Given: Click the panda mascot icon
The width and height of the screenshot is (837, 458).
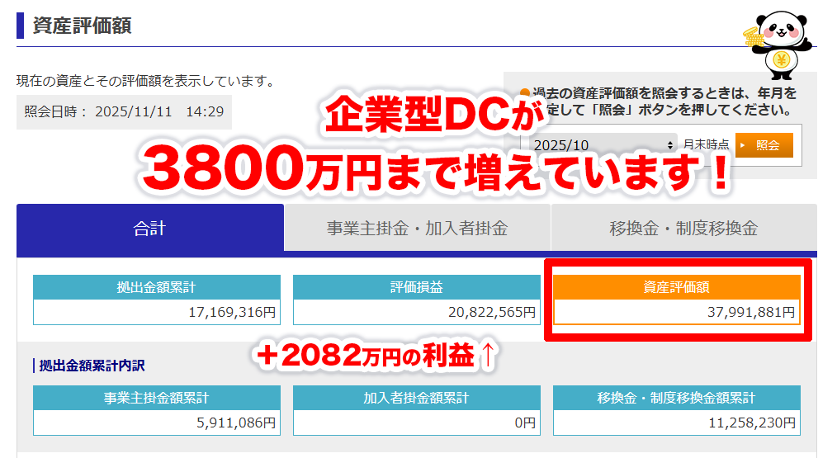Looking at the screenshot, I should tap(779, 46).
